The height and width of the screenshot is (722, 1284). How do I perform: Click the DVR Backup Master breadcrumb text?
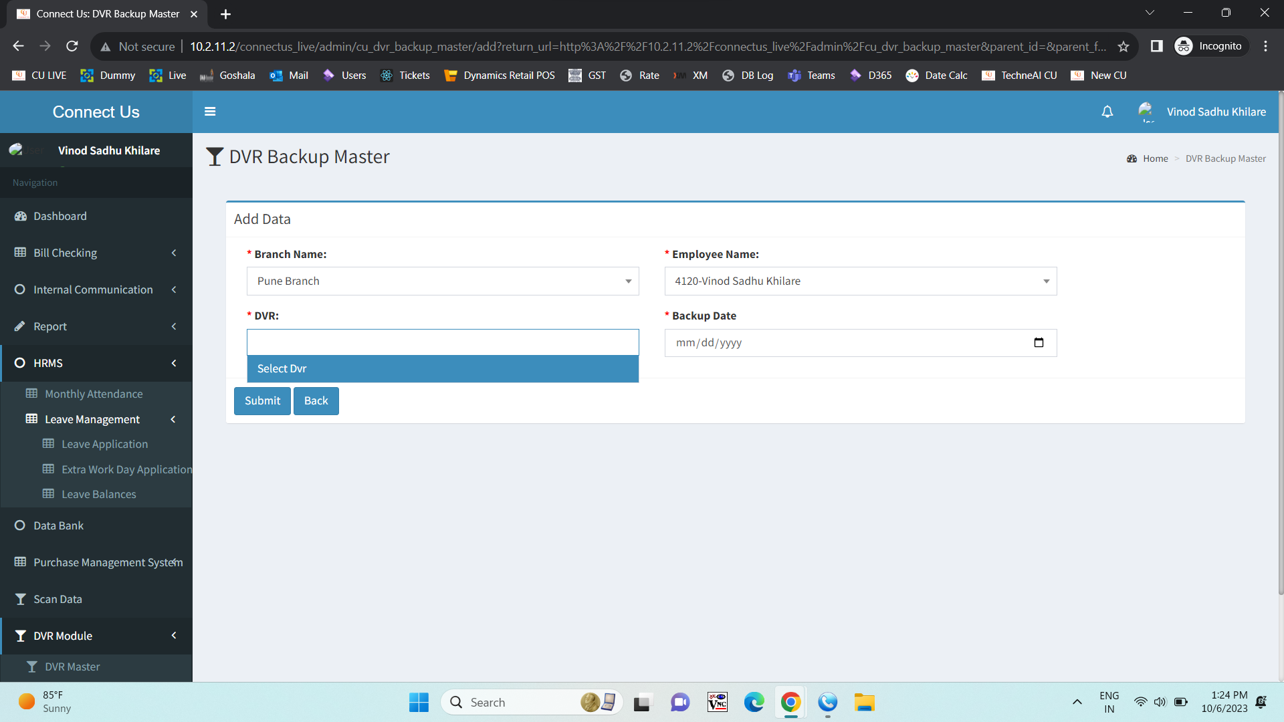(1225, 158)
